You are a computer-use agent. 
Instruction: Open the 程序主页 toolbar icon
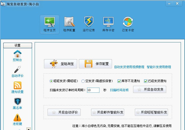point(50,22)
